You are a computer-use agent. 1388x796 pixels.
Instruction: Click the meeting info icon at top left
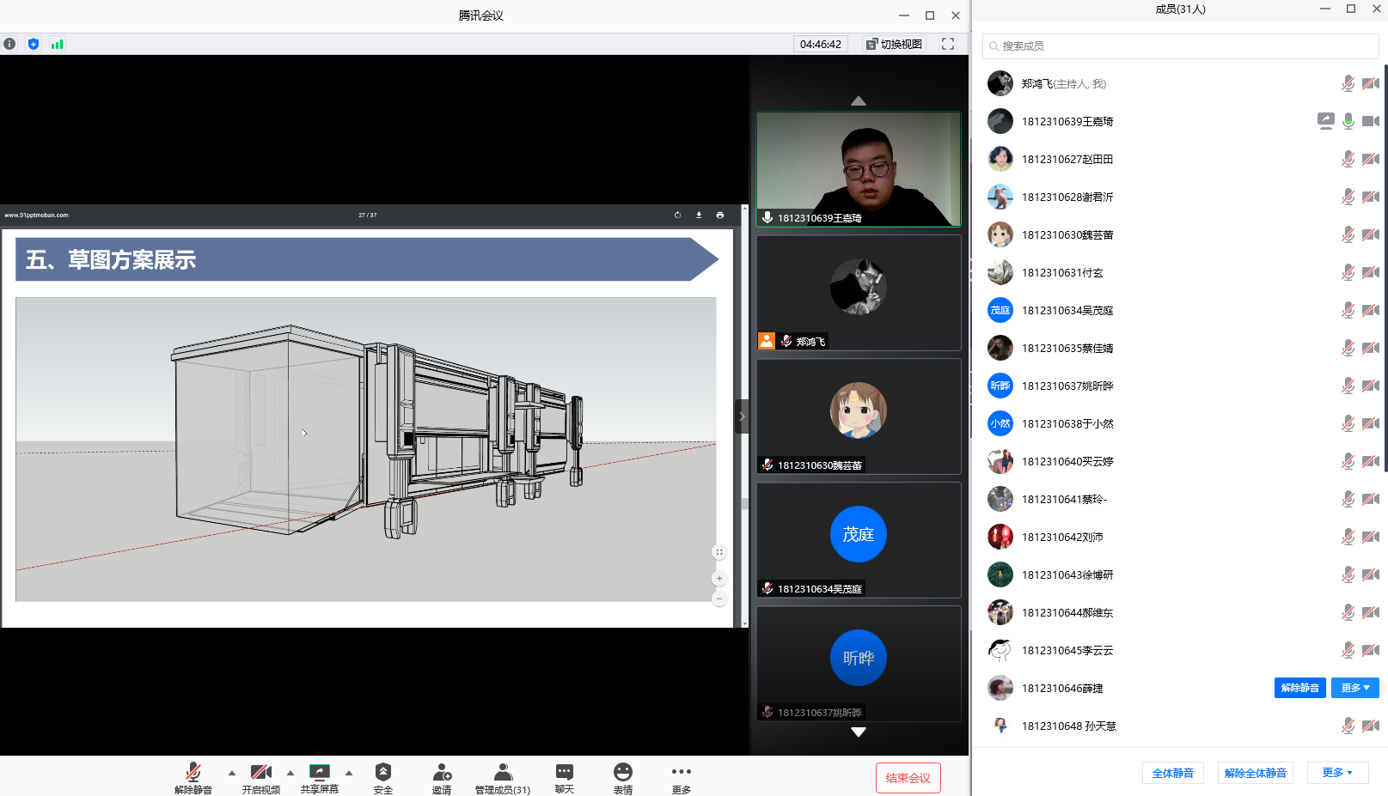[9, 44]
